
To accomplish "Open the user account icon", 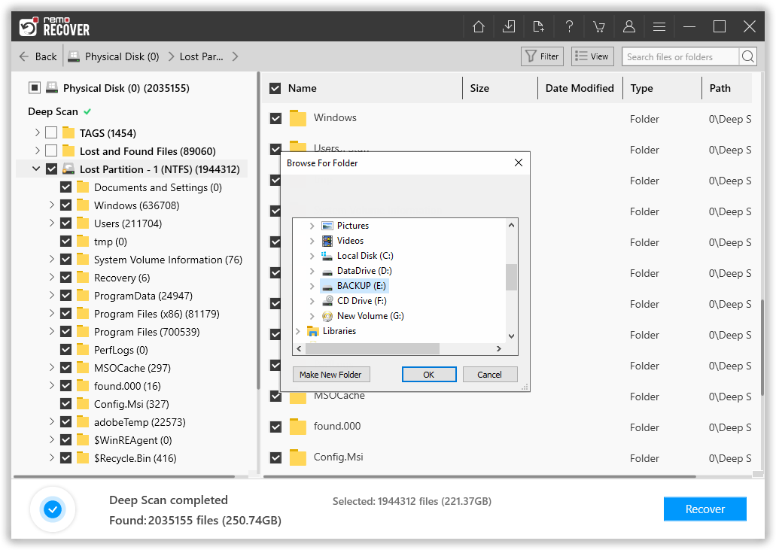I will coord(629,26).
